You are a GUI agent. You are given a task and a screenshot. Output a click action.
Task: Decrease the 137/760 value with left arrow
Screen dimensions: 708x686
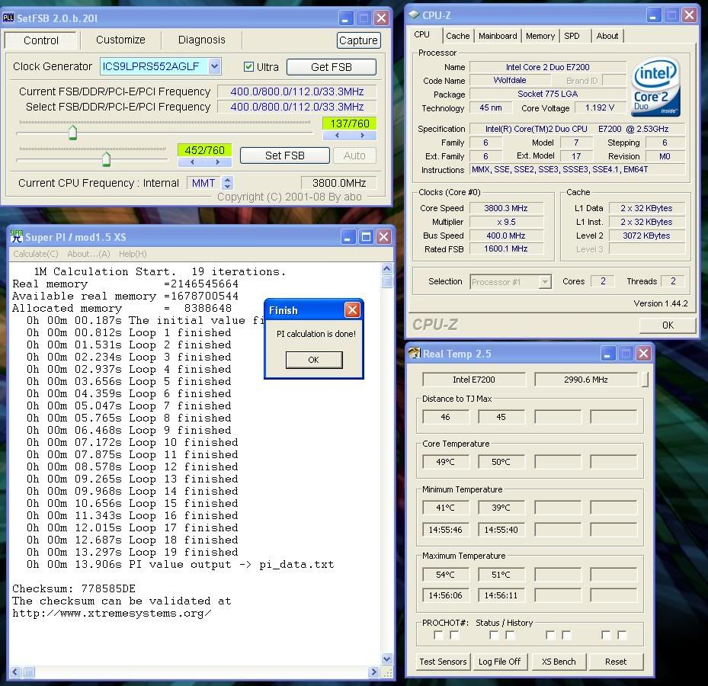click(337, 135)
